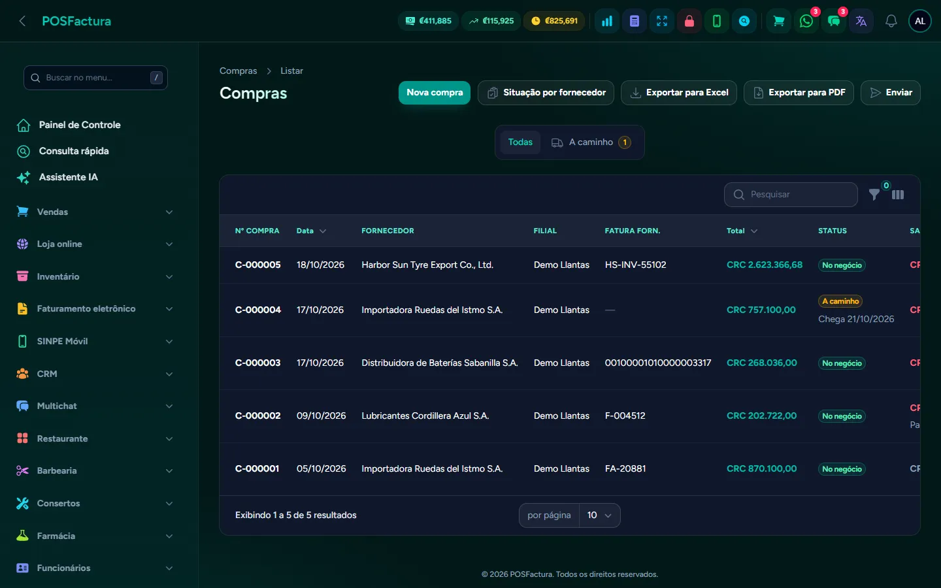This screenshot has height=588, width=941.
Task: Open Consulta rápida in sidebar
Action: tap(74, 151)
